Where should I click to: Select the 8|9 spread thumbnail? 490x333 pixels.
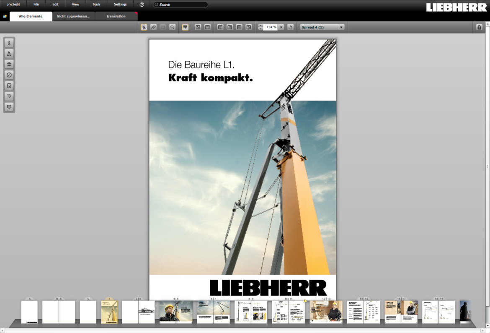251,312
